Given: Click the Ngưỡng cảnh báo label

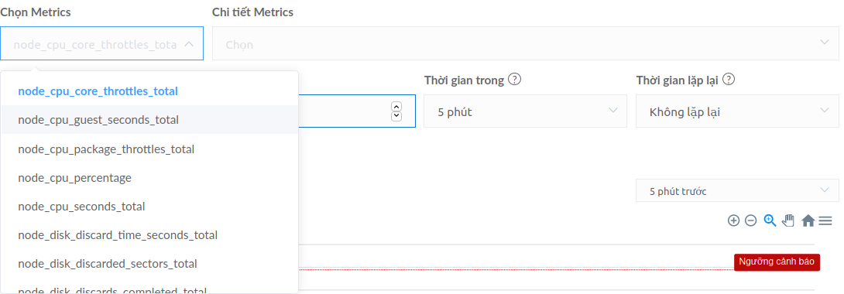Looking at the screenshot, I should click(777, 262).
